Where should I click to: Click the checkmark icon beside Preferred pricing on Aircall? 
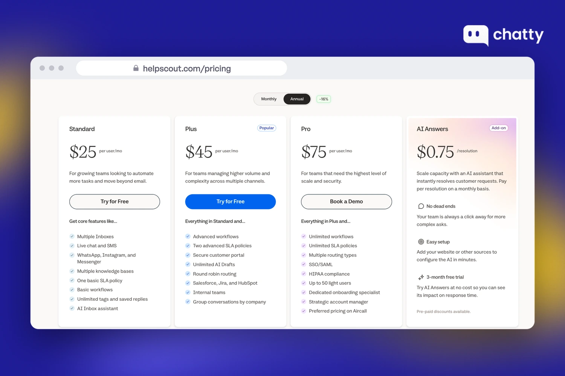tap(304, 311)
